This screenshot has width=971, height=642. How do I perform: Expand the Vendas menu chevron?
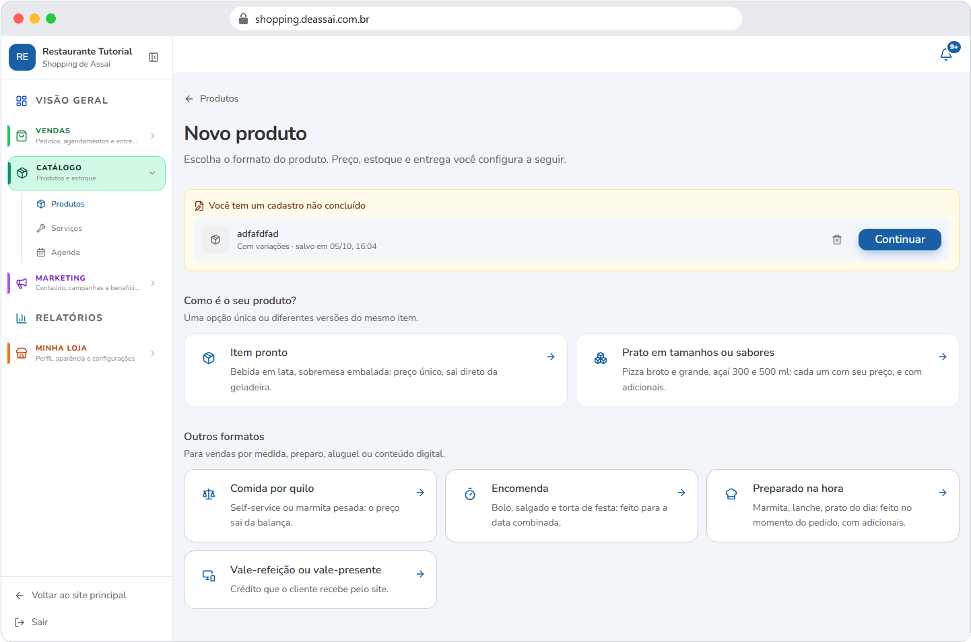tap(153, 136)
